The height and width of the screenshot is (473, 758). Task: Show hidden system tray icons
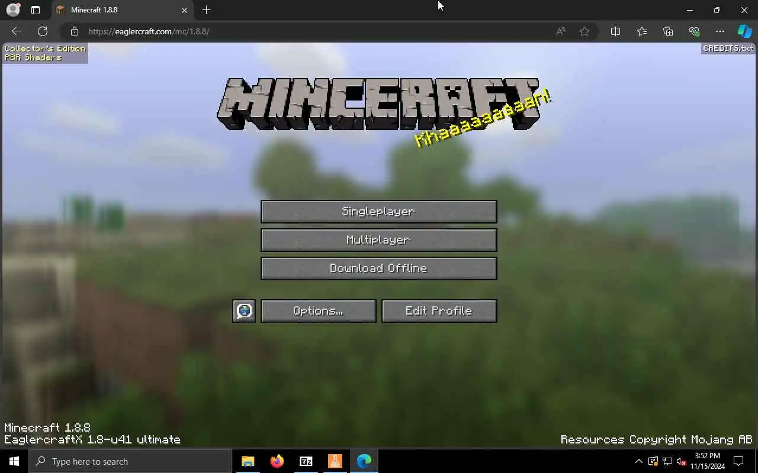pyautogui.click(x=638, y=461)
